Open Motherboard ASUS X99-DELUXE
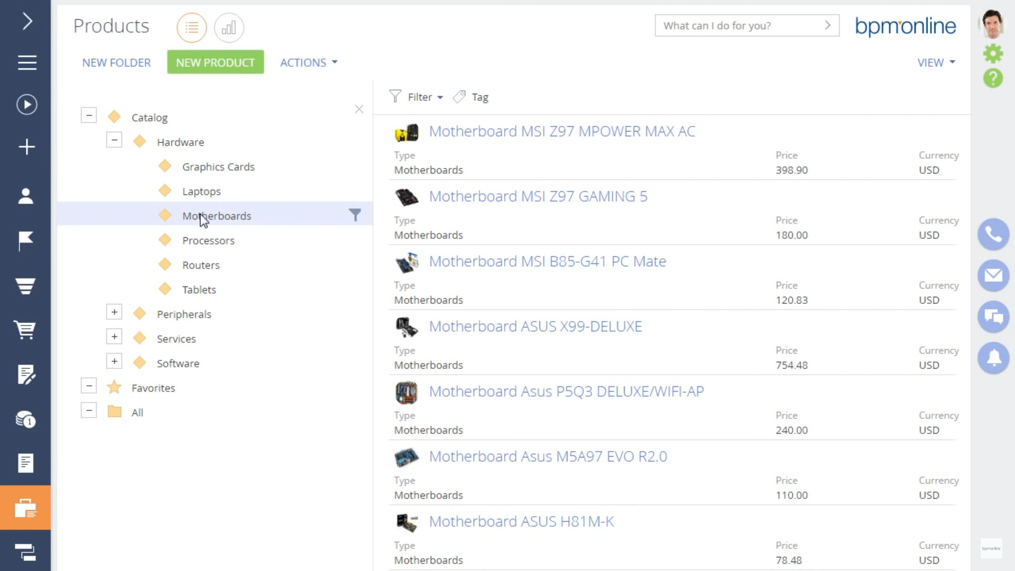Viewport: 1015px width, 571px height. (536, 326)
